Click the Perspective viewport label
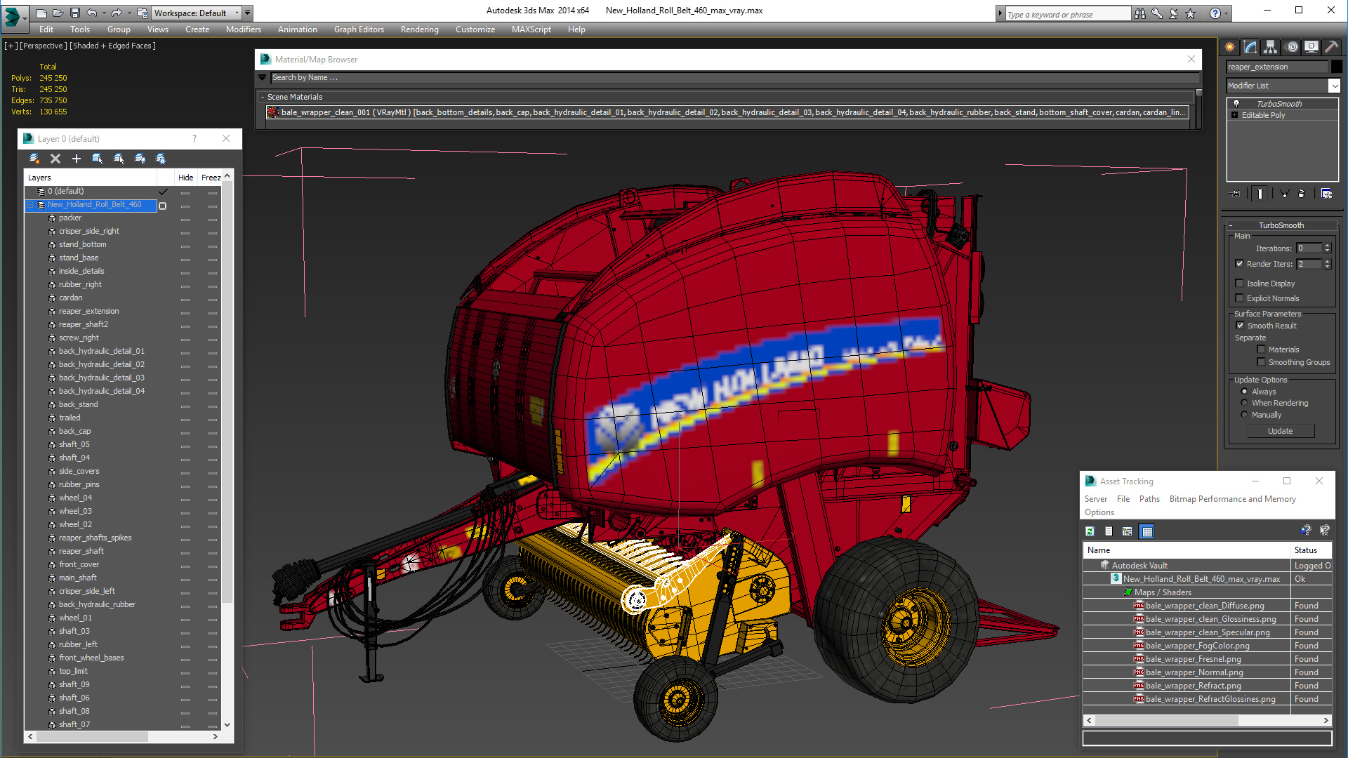Image resolution: width=1348 pixels, height=758 pixels. coord(44,46)
